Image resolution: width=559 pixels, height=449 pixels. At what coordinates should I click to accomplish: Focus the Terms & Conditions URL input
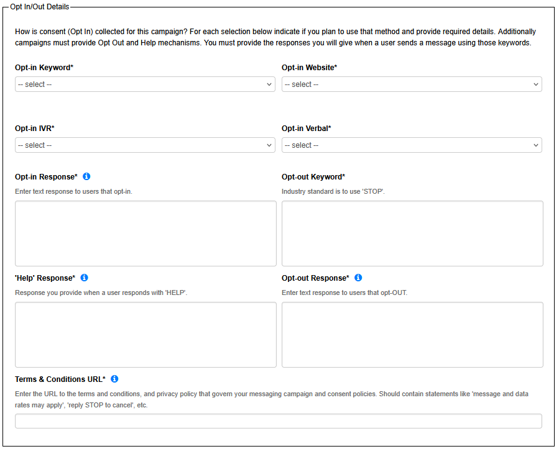pos(278,421)
